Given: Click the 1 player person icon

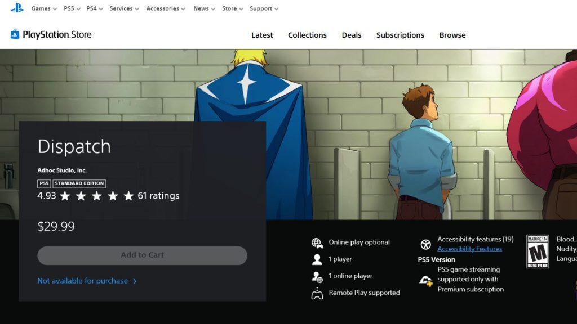Looking at the screenshot, I should point(317,259).
